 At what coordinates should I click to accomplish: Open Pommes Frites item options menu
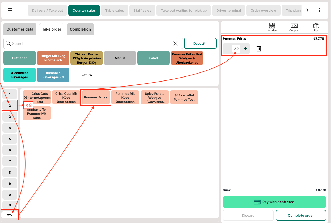(322, 49)
